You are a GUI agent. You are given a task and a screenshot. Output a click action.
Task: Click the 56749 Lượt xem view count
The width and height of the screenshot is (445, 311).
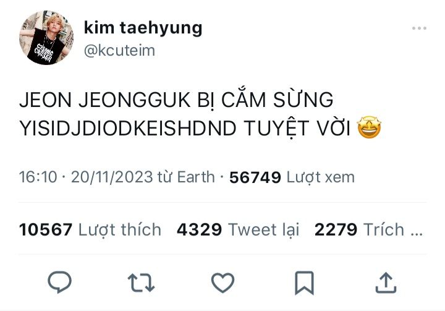(x=292, y=177)
